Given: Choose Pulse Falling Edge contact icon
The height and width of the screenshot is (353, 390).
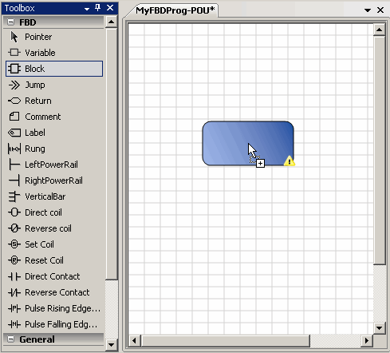Looking at the screenshot, I should click(x=14, y=324).
